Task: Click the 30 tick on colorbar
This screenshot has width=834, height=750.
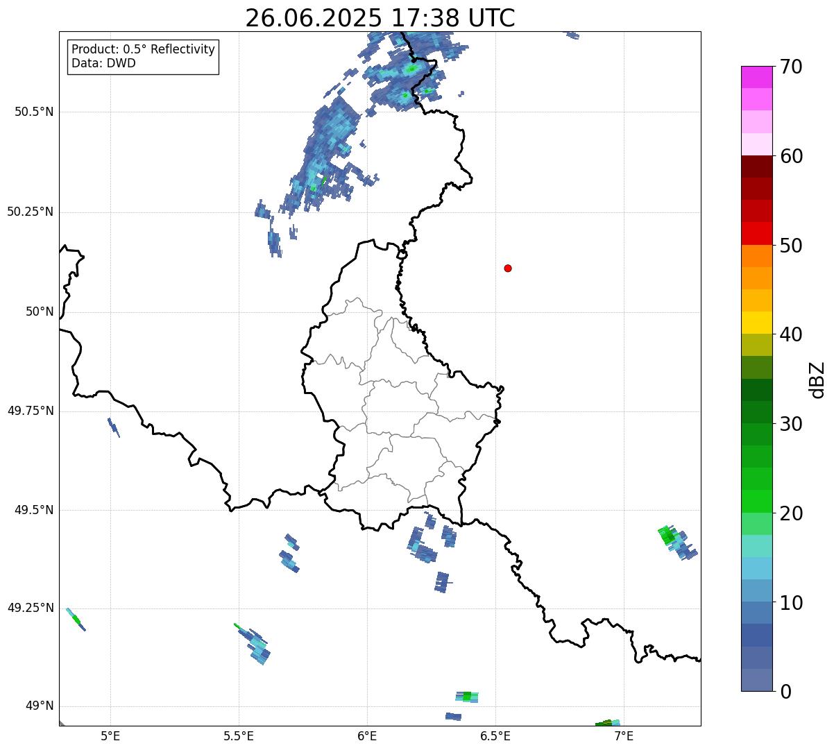Action: (x=791, y=424)
